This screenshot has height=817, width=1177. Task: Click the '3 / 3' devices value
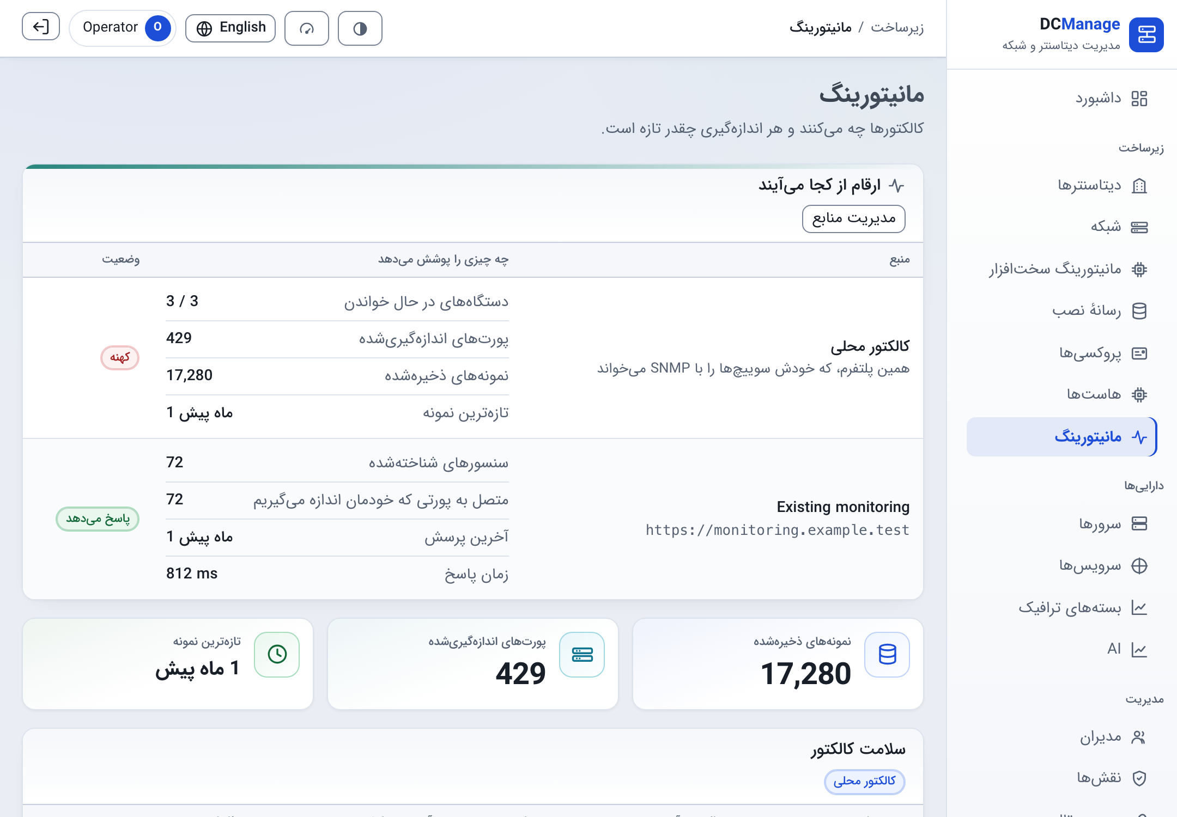pyautogui.click(x=182, y=301)
